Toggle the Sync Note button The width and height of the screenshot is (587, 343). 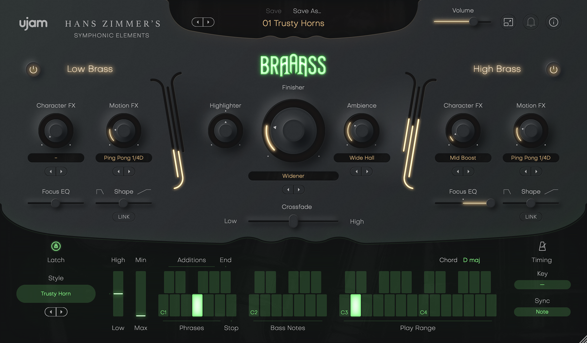point(542,312)
